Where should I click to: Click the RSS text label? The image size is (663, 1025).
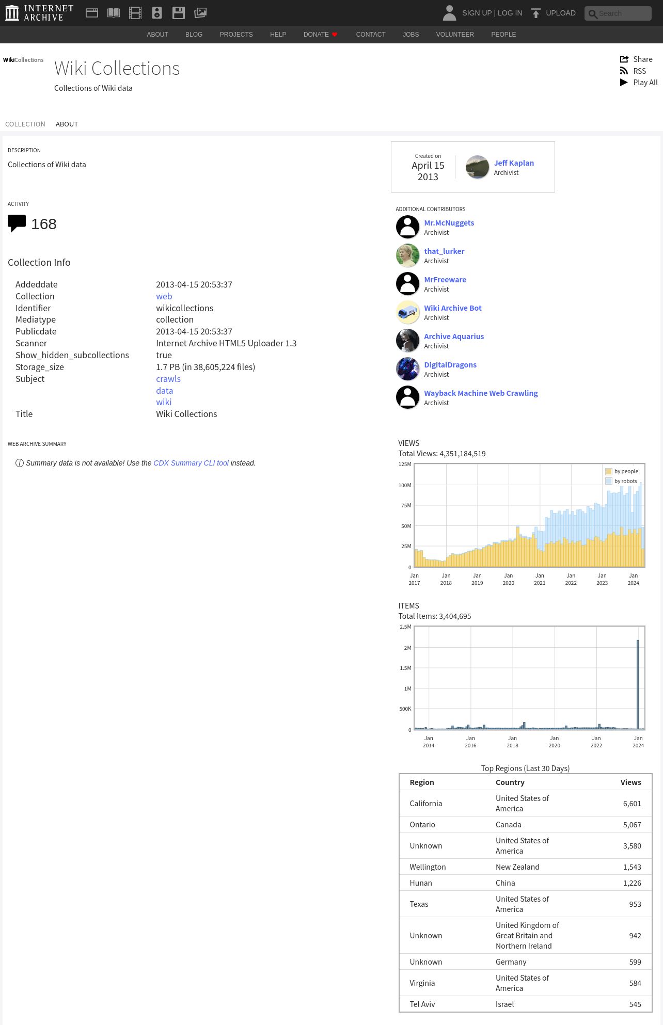[x=640, y=71]
